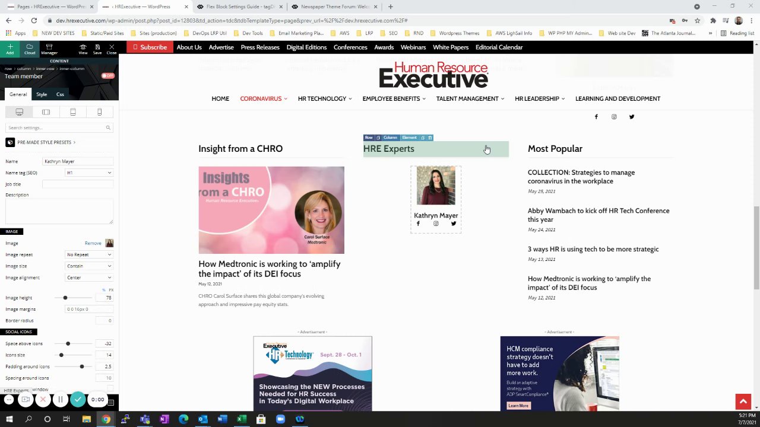This screenshot has width=760, height=427.
Task: Switch to the Css settings tab
Action: point(60,94)
